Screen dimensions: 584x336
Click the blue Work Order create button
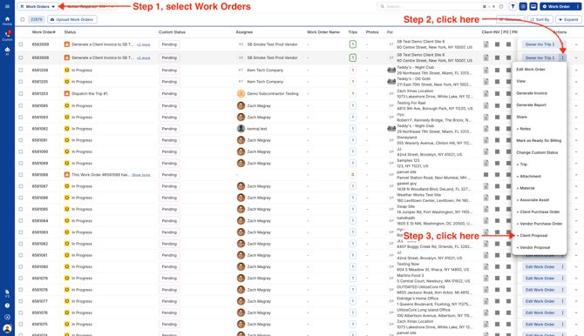click(556, 6)
